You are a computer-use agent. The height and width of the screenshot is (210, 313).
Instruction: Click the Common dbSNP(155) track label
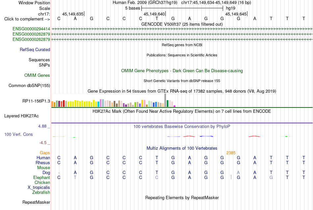point(29,85)
